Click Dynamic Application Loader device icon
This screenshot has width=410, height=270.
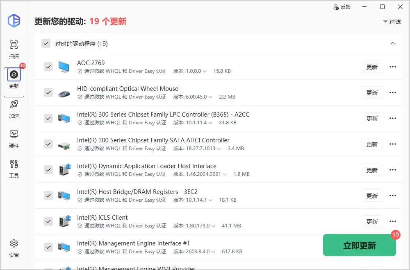click(65, 169)
